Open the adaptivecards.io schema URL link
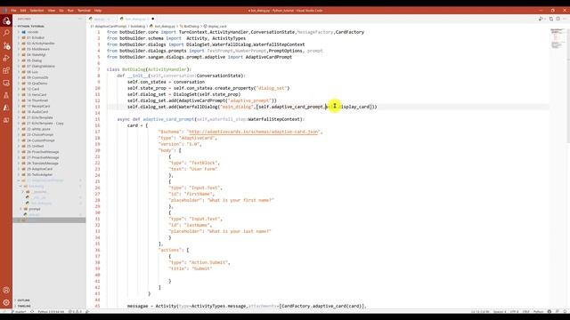The height and width of the screenshot is (320, 570). [x=253, y=132]
